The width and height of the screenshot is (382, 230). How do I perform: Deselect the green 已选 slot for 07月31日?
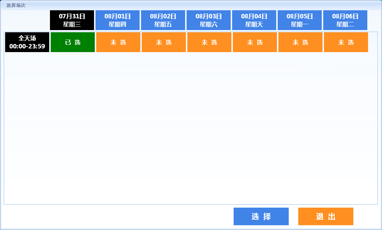[x=73, y=42]
